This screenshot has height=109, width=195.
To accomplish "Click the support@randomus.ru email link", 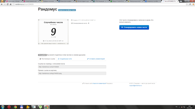I will click(x=135, y=86).
